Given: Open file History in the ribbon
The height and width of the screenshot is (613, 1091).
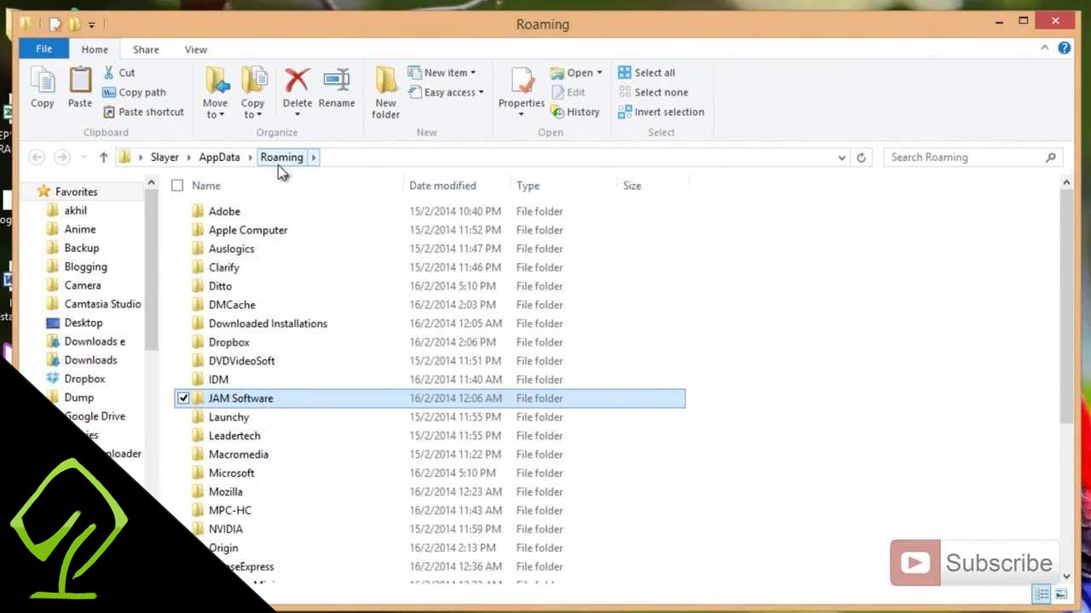Looking at the screenshot, I should coord(575,112).
